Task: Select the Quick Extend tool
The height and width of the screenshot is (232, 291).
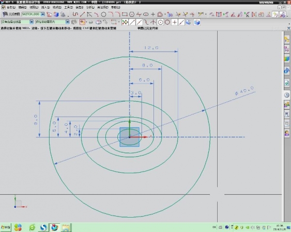Action: [x=185, y=14]
